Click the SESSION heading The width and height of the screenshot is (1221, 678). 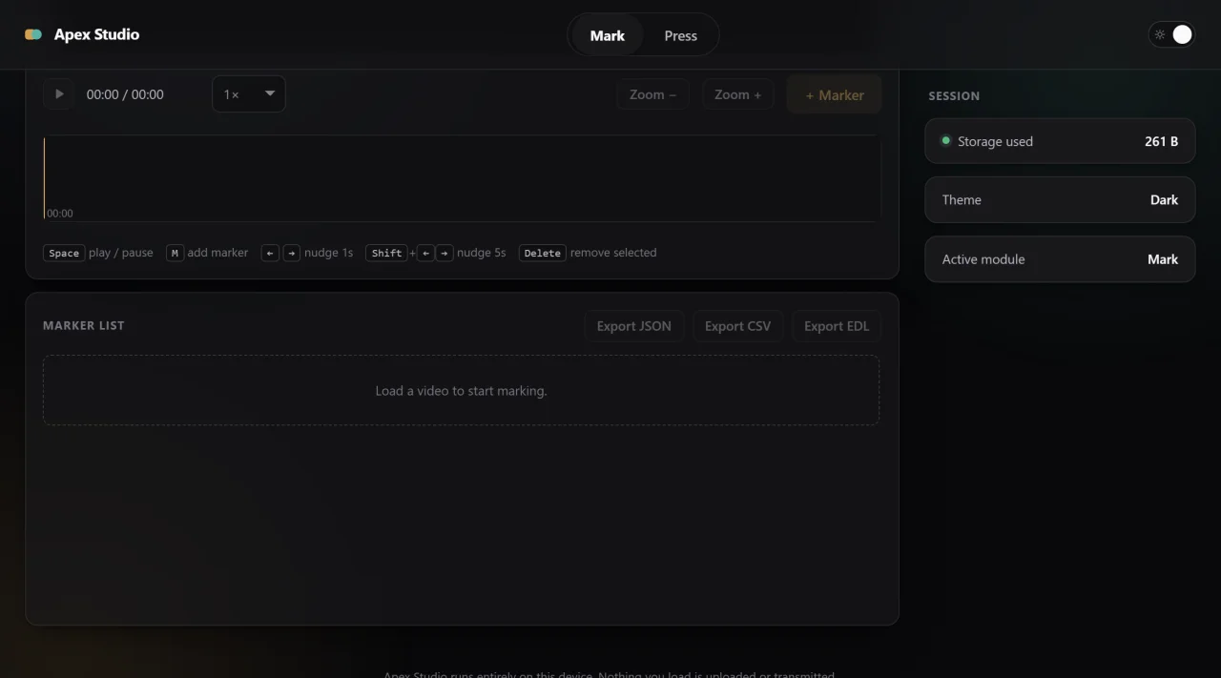pos(954,96)
